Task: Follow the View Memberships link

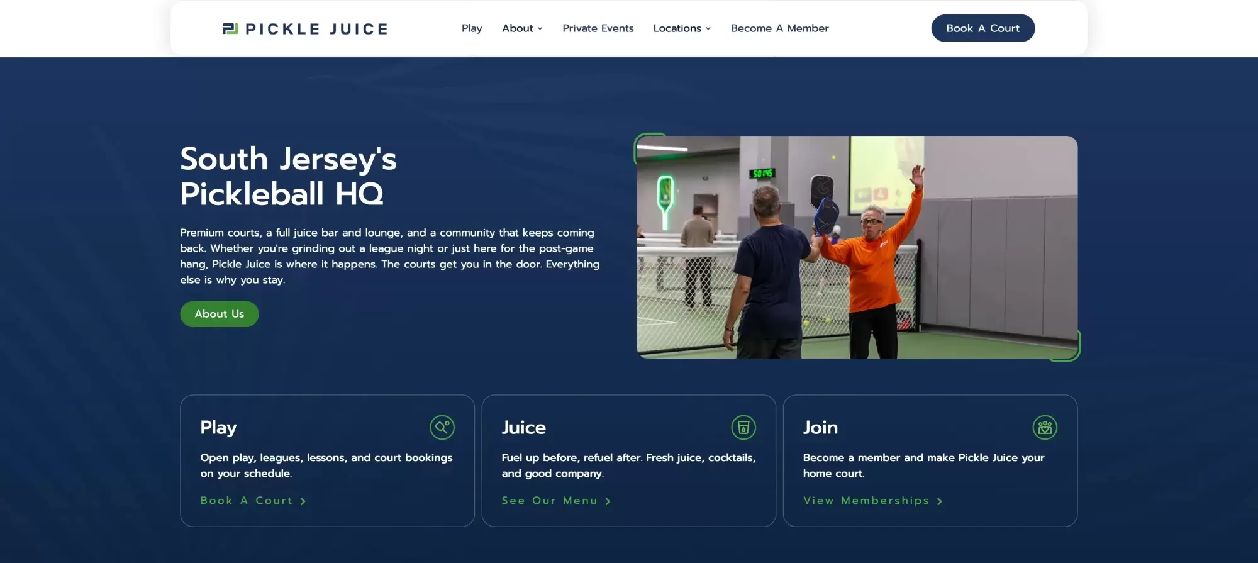Action: (873, 501)
